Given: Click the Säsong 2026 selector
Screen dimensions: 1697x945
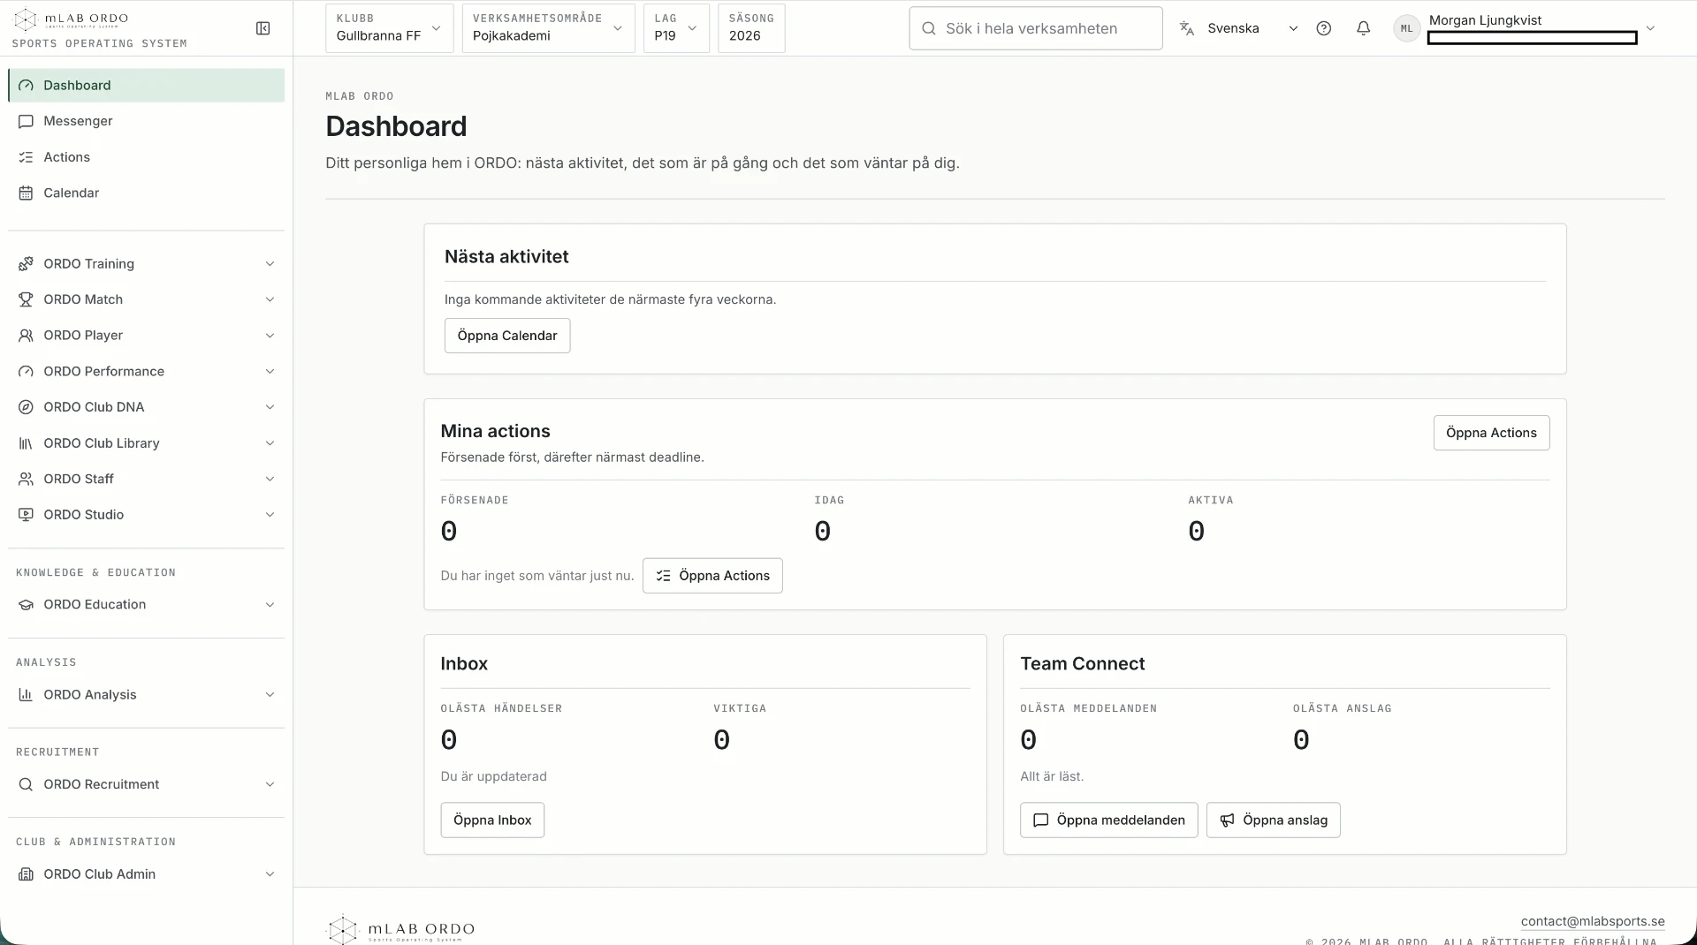Looking at the screenshot, I should point(751,28).
